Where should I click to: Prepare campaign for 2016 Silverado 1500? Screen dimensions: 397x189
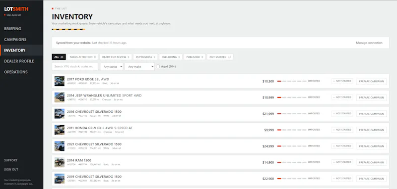[x=371, y=114]
